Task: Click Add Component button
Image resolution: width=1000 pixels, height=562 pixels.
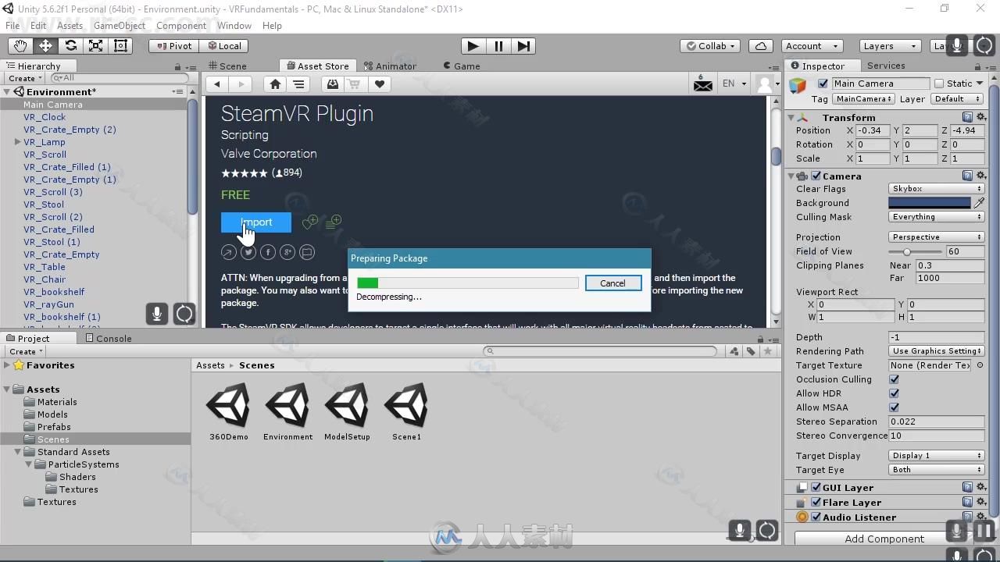Action: pyautogui.click(x=884, y=539)
